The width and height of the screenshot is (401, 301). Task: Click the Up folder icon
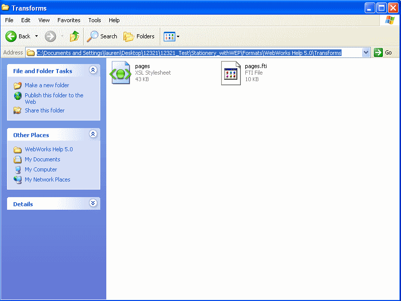click(x=75, y=36)
